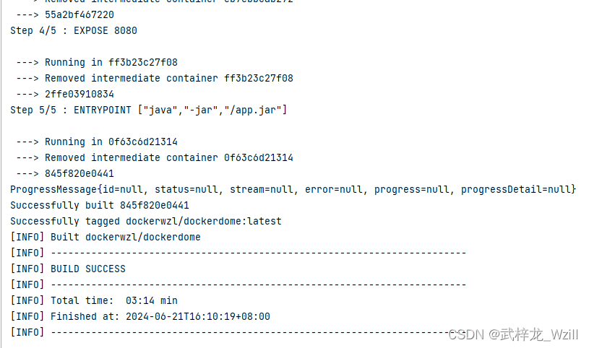
Task: Click the dashed separator above BUILD SUCCESS
Action: [238, 253]
